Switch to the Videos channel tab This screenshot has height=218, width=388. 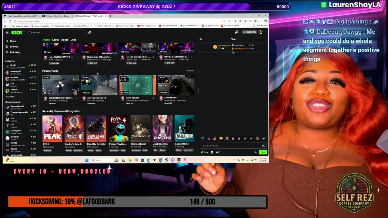[65, 40]
